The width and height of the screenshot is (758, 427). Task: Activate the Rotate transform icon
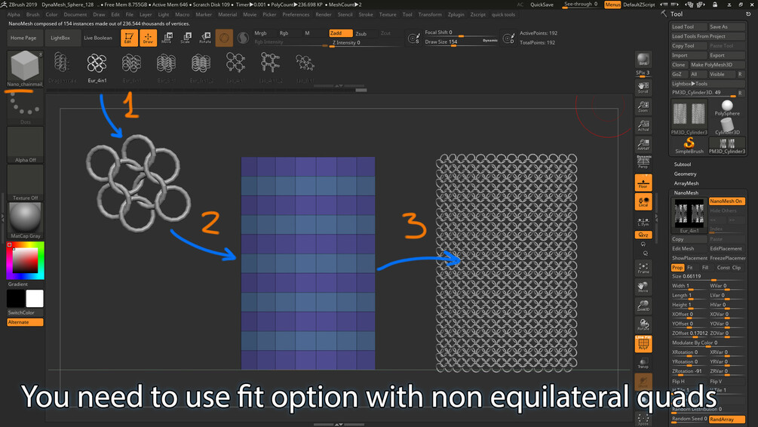click(205, 38)
